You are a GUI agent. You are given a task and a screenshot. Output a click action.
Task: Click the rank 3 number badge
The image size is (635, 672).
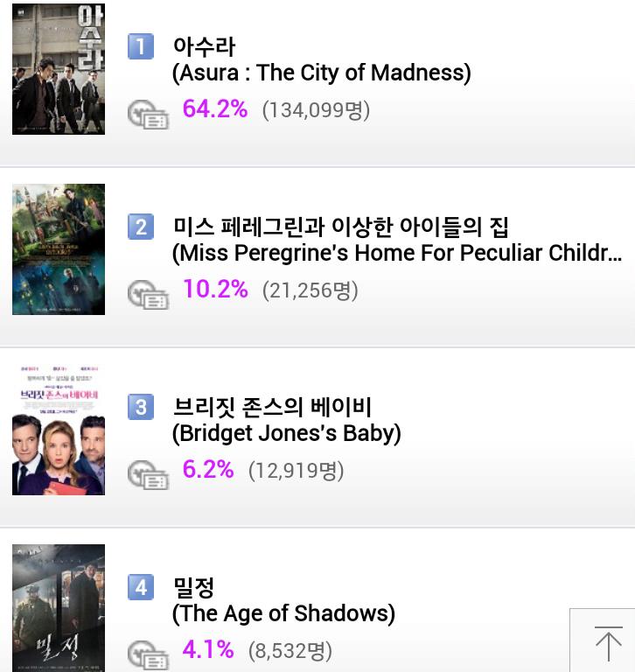pyautogui.click(x=141, y=407)
